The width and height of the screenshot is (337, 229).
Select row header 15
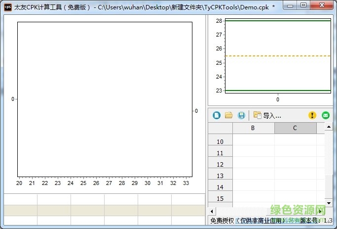click(x=220, y=197)
